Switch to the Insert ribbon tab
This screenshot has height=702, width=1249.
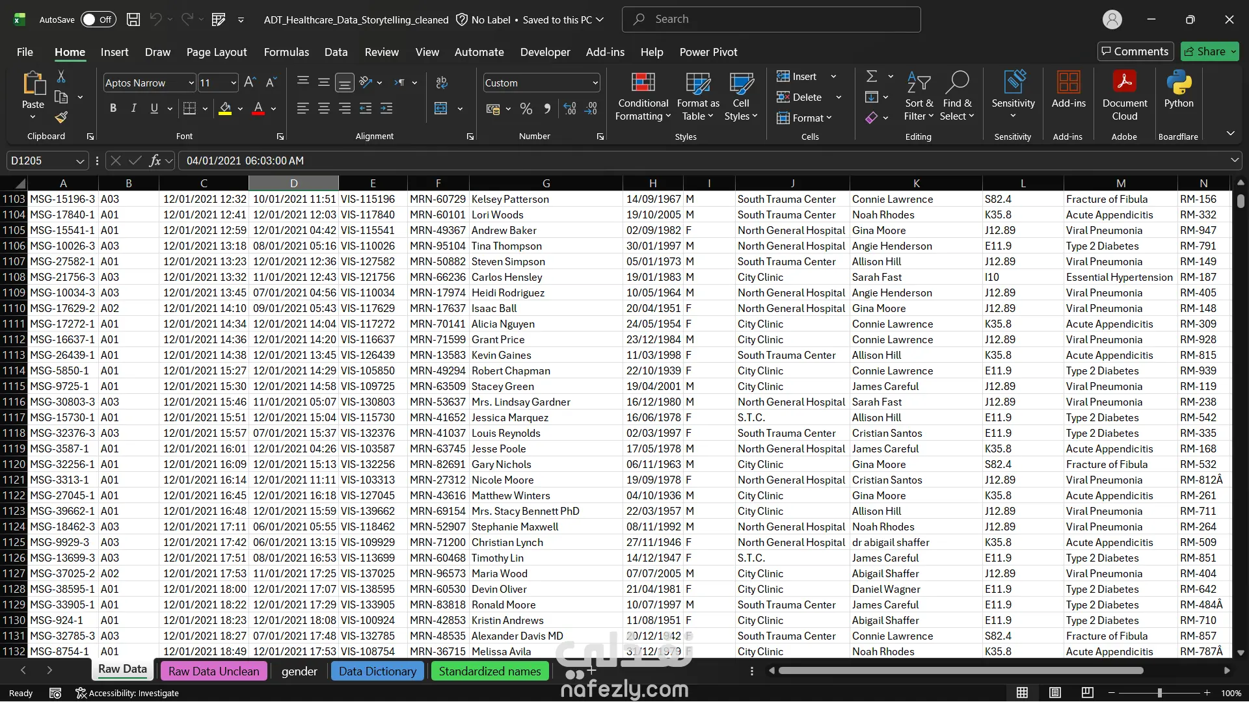(x=114, y=52)
